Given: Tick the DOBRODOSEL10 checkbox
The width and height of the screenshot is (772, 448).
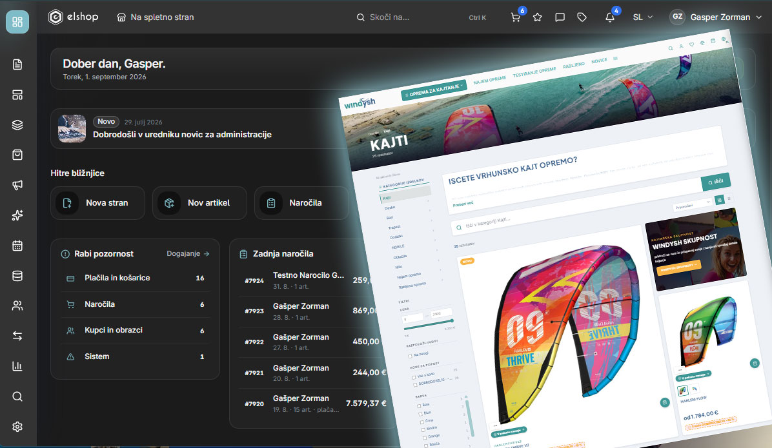Looking at the screenshot, I should (415, 385).
